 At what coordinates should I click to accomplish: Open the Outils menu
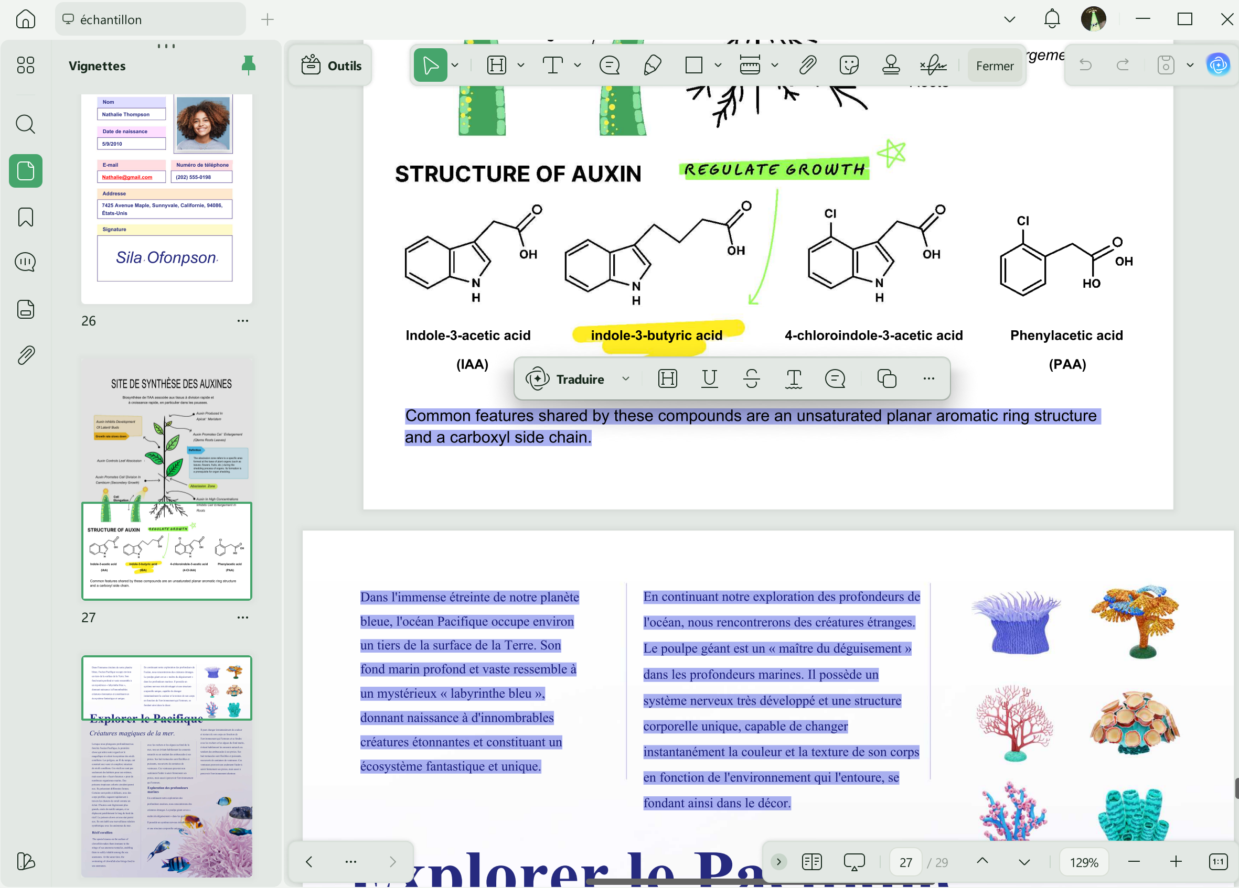click(x=331, y=66)
